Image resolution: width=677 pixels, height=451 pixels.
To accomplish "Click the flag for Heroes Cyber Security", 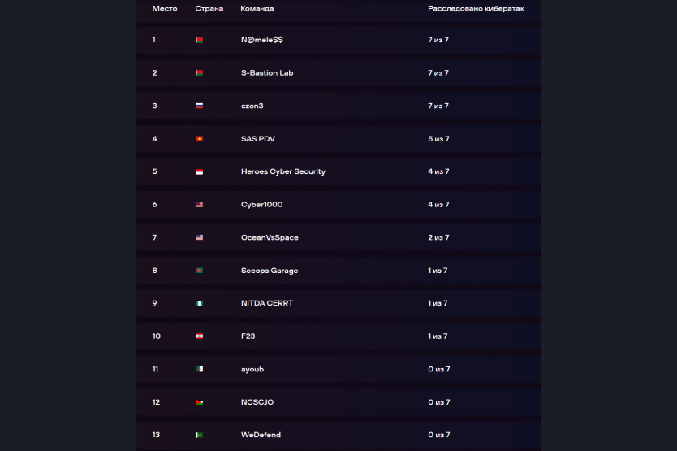I will [199, 171].
